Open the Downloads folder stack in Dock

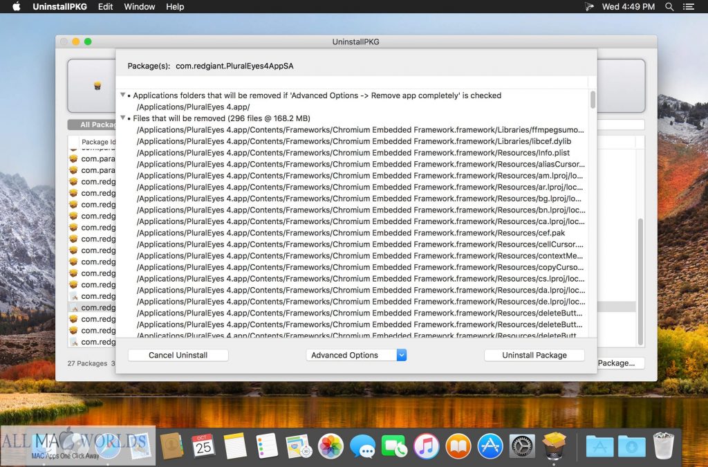pos(631,447)
